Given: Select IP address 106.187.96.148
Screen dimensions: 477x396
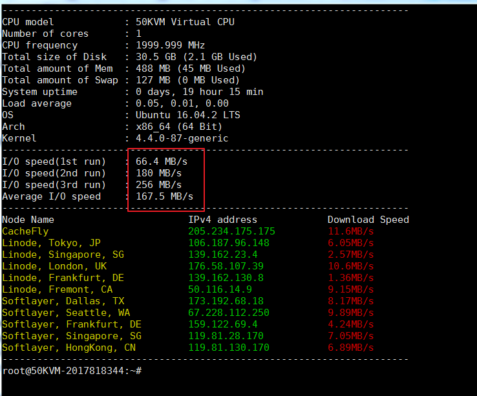Looking at the screenshot, I should [x=228, y=243].
